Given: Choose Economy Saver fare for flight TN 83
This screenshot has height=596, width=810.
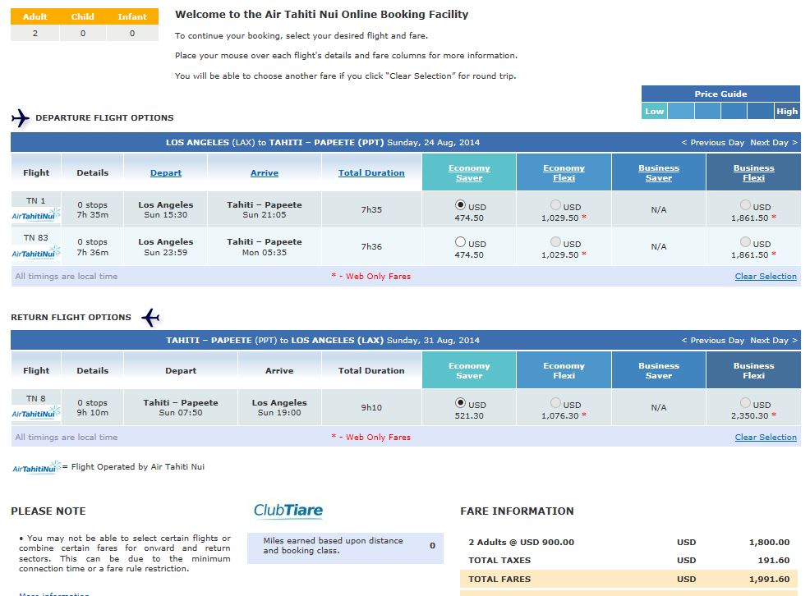Looking at the screenshot, I should coord(460,242).
